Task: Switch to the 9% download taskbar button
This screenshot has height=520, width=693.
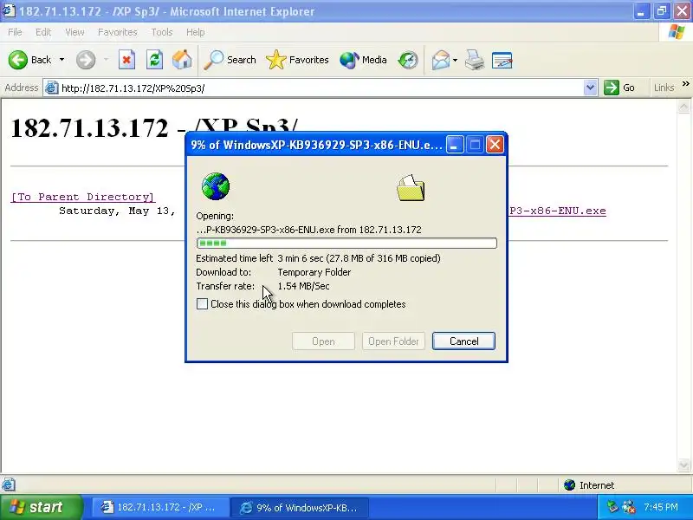Action: tap(301, 507)
